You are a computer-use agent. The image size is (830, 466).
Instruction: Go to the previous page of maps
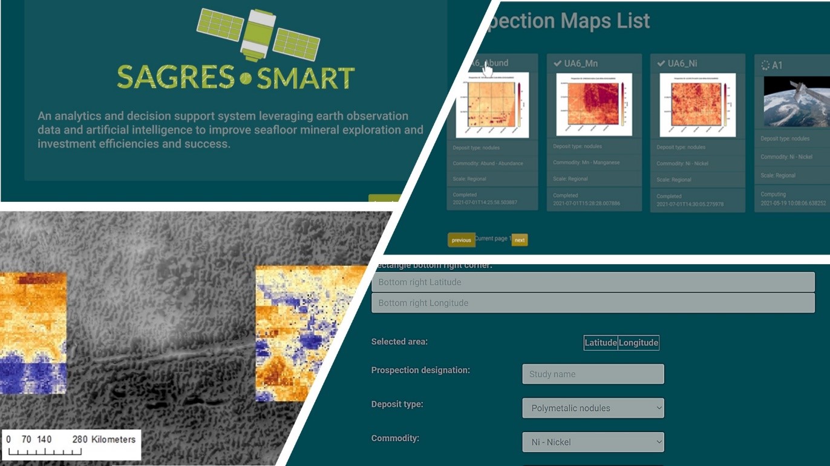pos(461,240)
